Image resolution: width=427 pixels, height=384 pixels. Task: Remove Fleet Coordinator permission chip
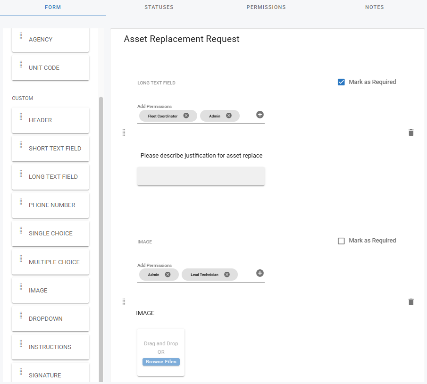point(186,116)
